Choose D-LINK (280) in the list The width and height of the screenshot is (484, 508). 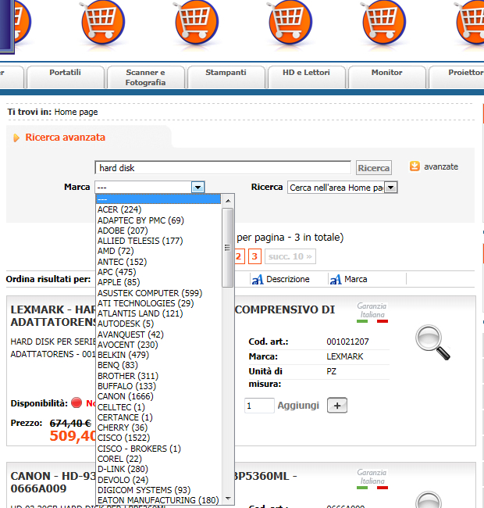click(x=158, y=469)
